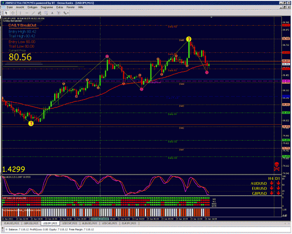Switch to the GBPUSD,M15 chart tab
The width and height of the screenshot is (292, 234).
click(x=31, y=223)
